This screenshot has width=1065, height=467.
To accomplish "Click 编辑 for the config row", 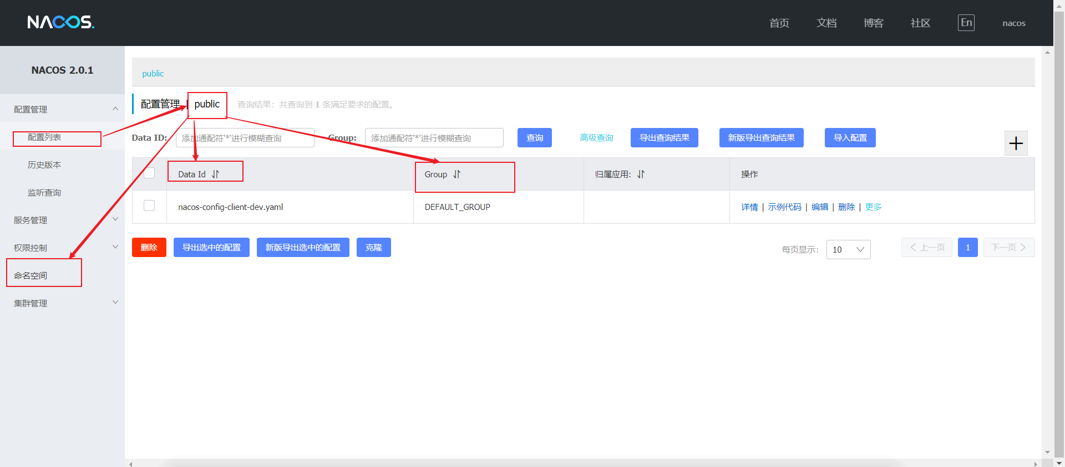I will coord(820,207).
